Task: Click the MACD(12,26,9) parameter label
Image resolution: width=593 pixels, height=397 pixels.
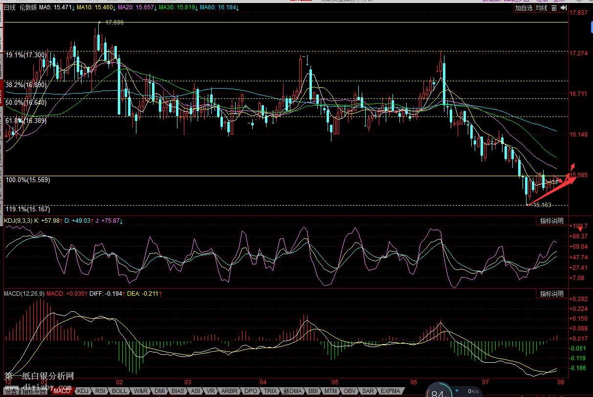Action: click(x=24, y=294)
